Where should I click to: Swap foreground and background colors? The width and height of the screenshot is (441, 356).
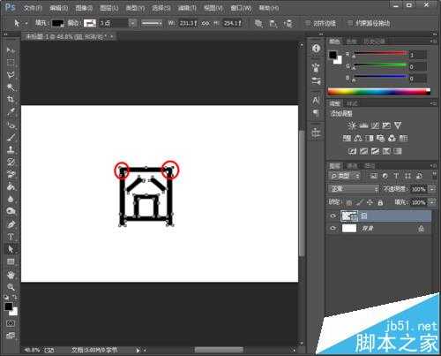[14, 297]
